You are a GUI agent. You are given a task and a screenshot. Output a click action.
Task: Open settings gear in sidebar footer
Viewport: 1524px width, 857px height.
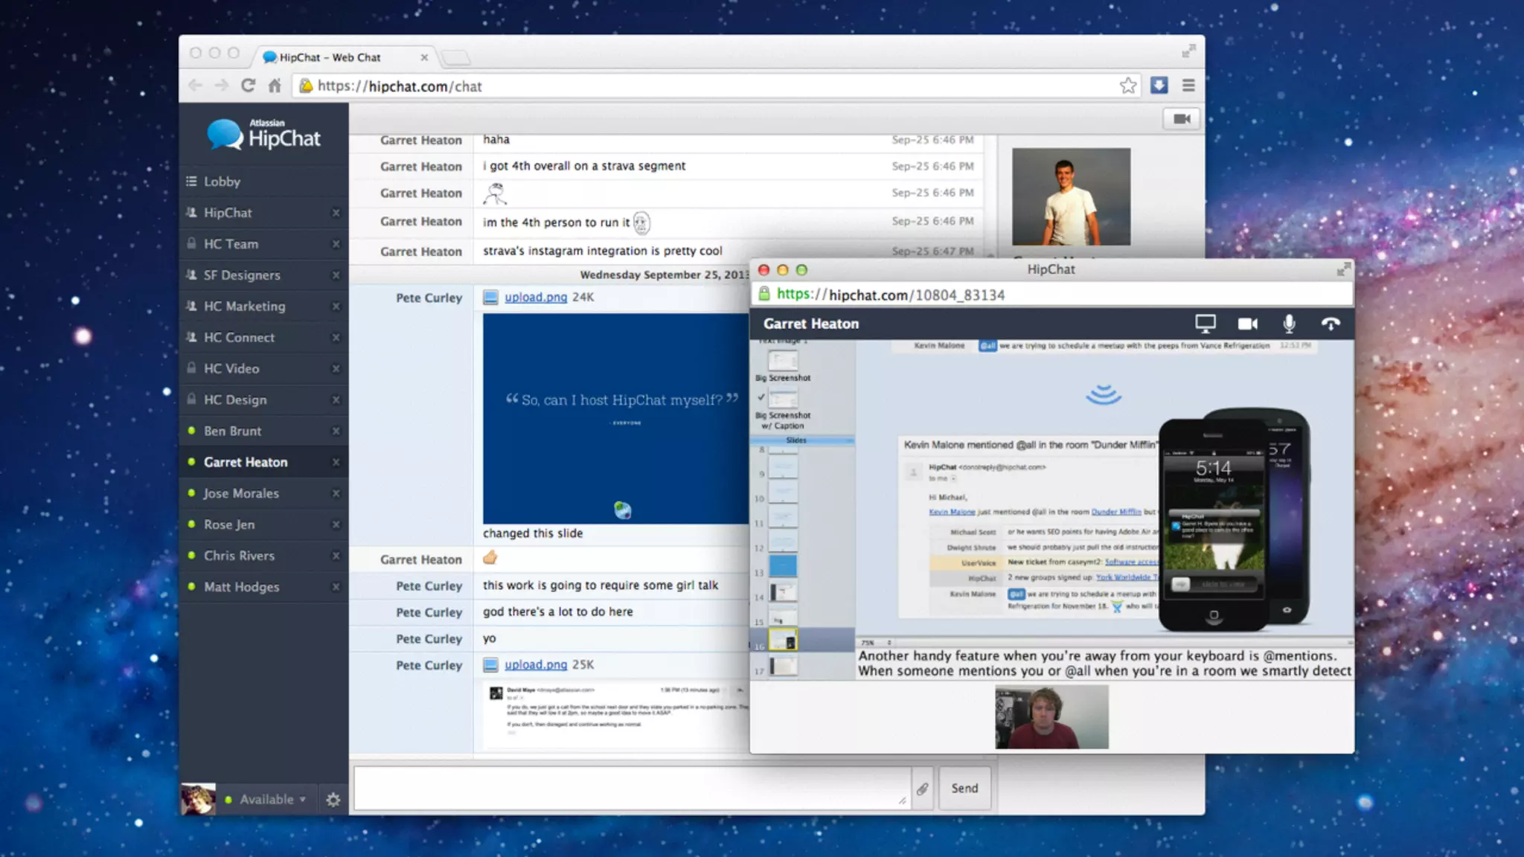pyautogui.click(x=333, y=800)
